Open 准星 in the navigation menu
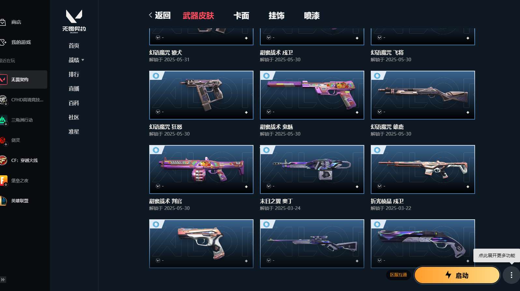This screenshot has height=291, width=520. (x=74, y=132)
